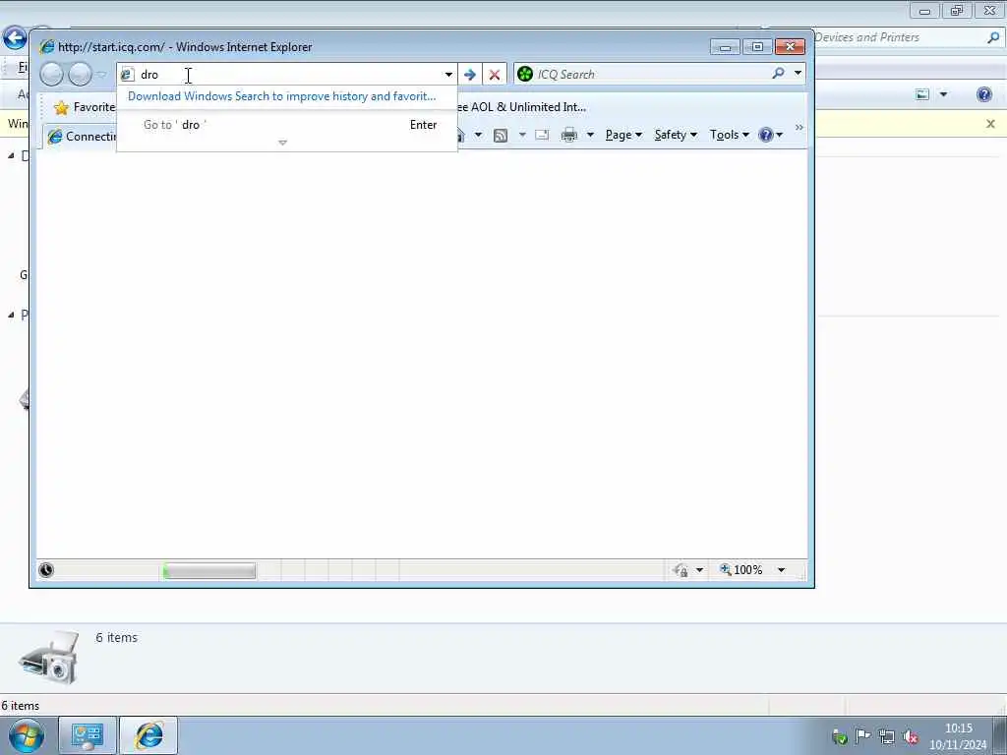Open view options dropdown in Devices and Printers
Screen dimensions: 1007x755
[943, 94]
